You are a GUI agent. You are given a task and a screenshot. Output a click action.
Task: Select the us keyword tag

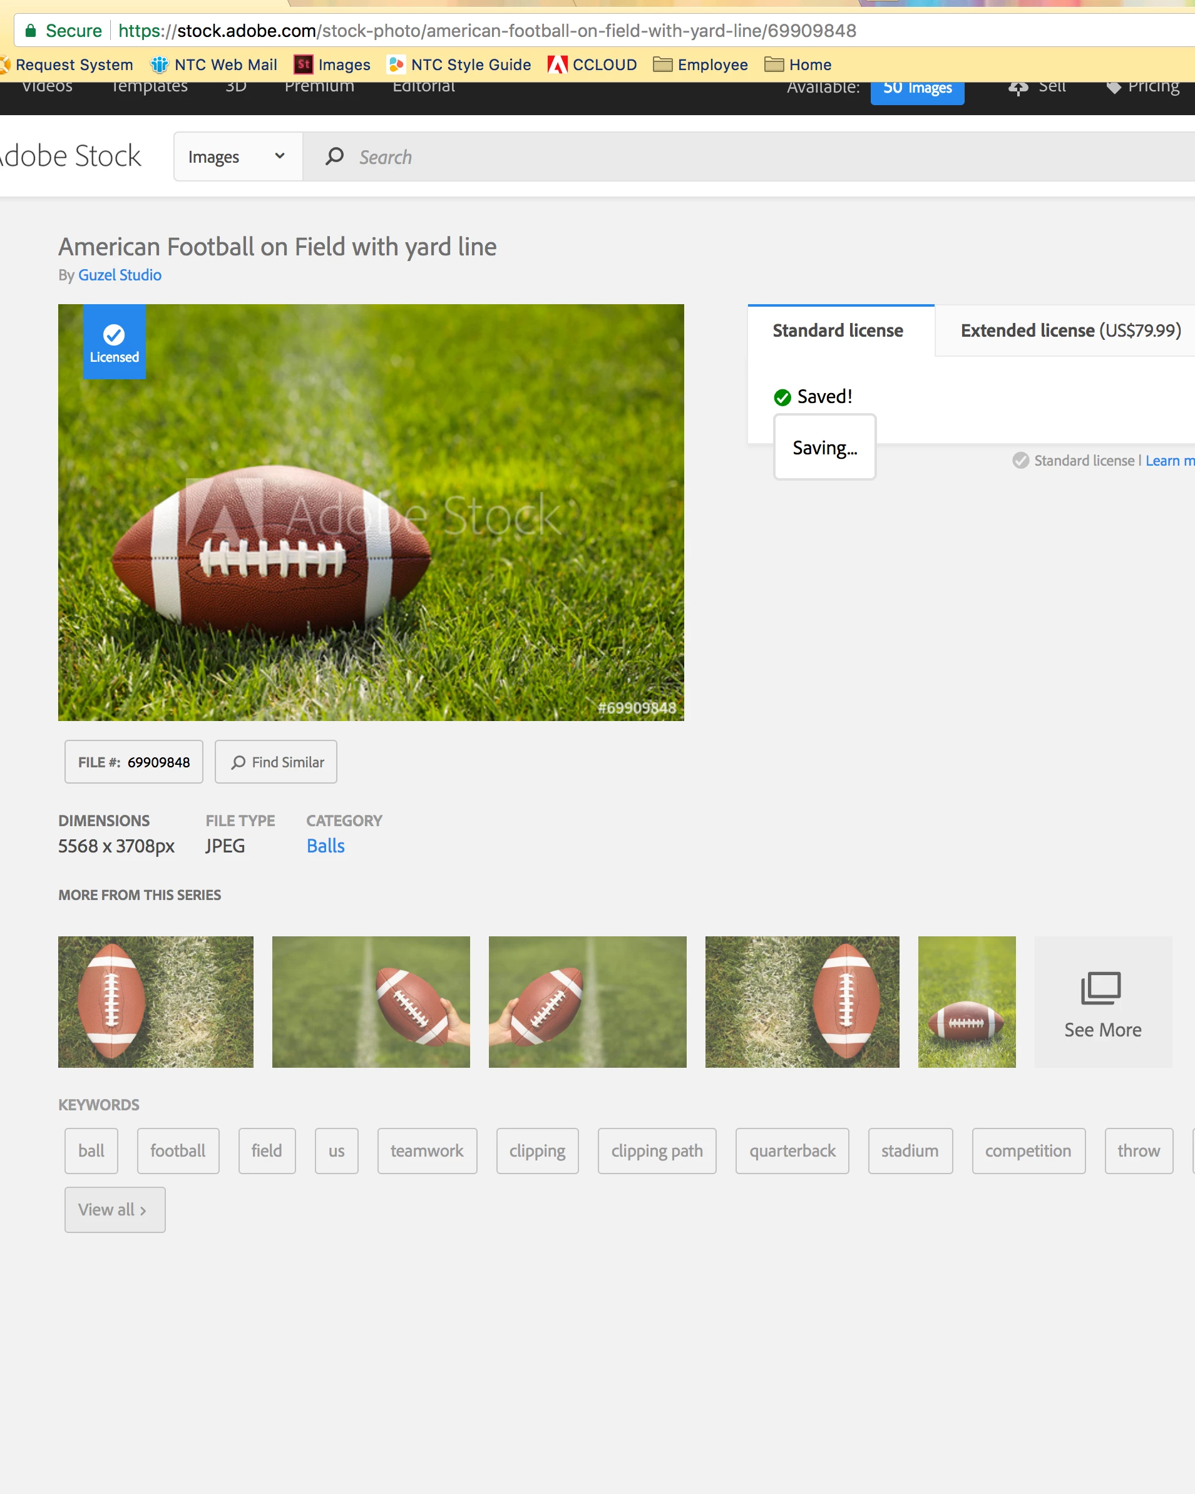point(337,1150)
